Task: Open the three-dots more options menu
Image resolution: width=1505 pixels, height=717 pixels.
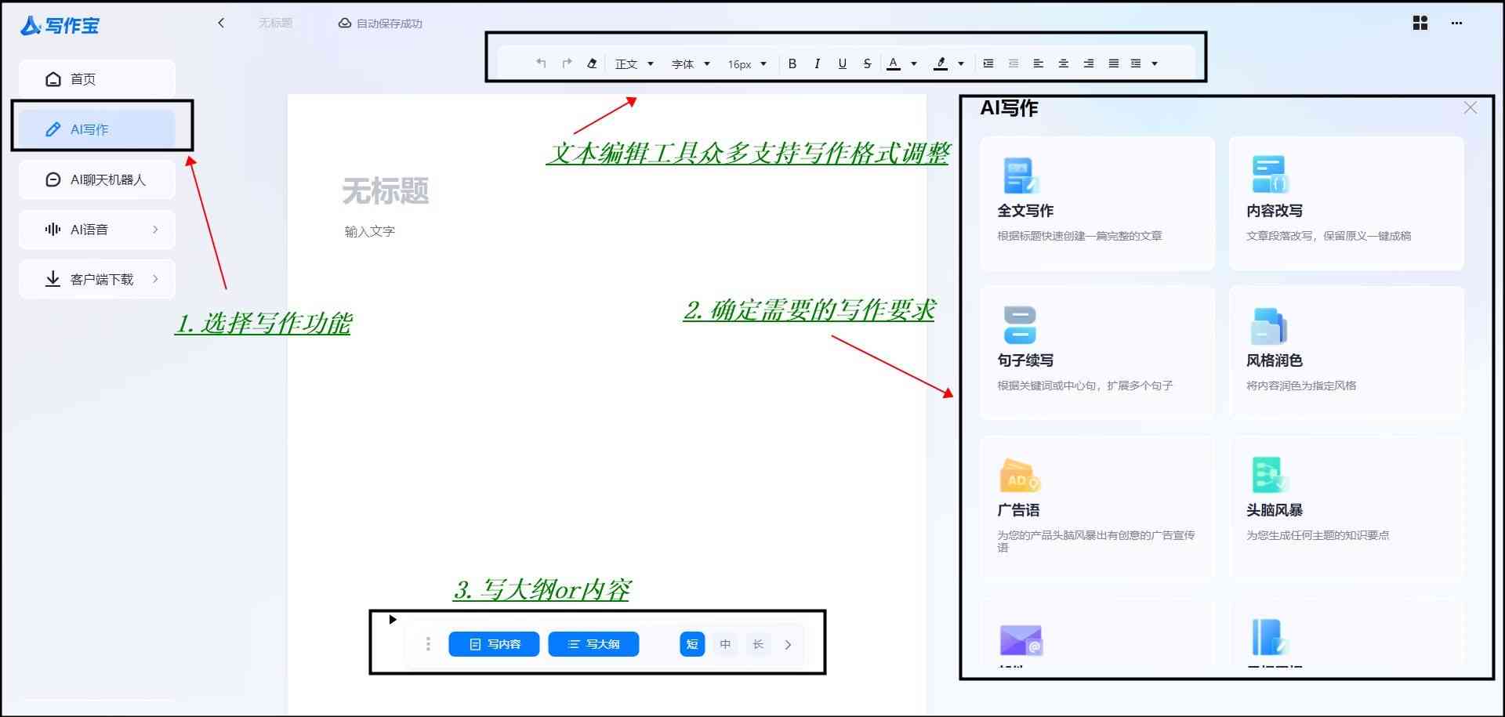Action: tap(1456, 23)
